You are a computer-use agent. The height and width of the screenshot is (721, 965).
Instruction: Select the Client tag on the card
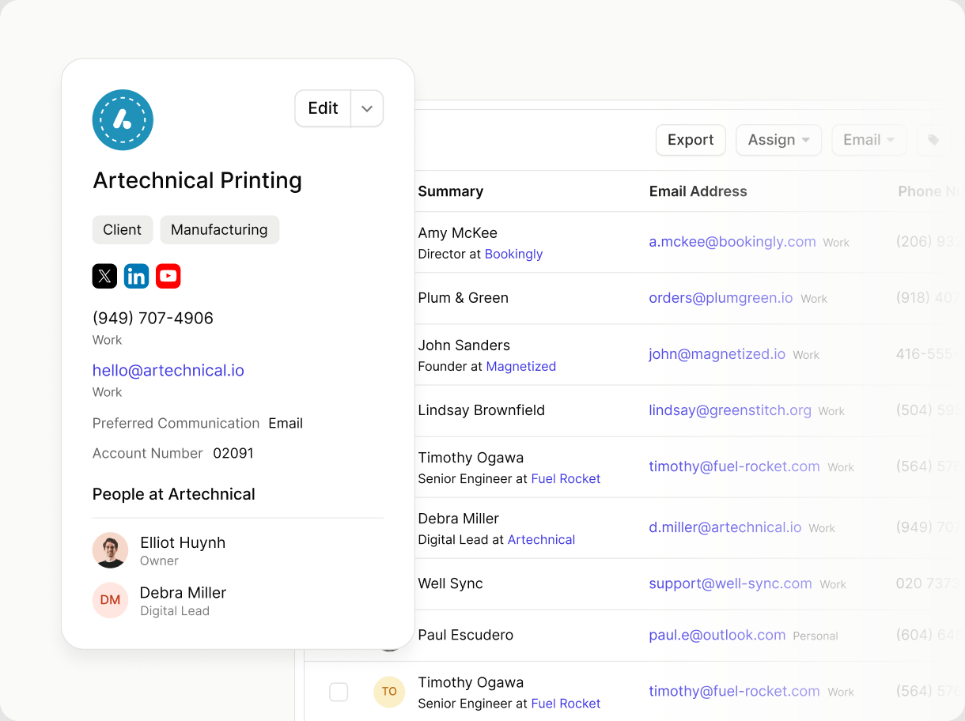click(122, 230)
